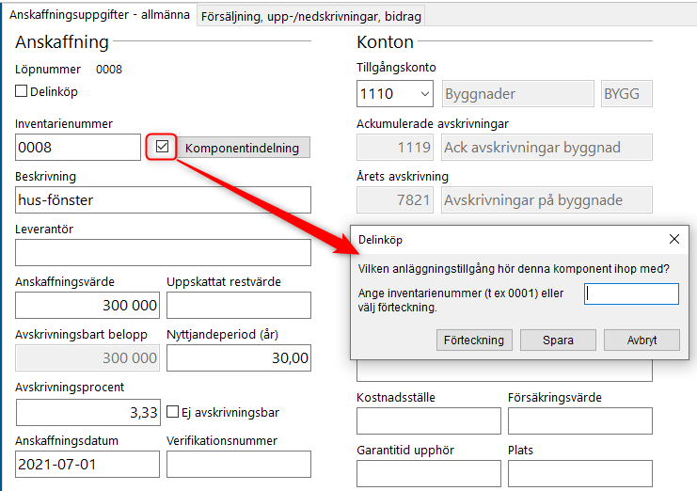
Task: Click the Beskrivning field with hus-fönster
Action: coord(163,200)
